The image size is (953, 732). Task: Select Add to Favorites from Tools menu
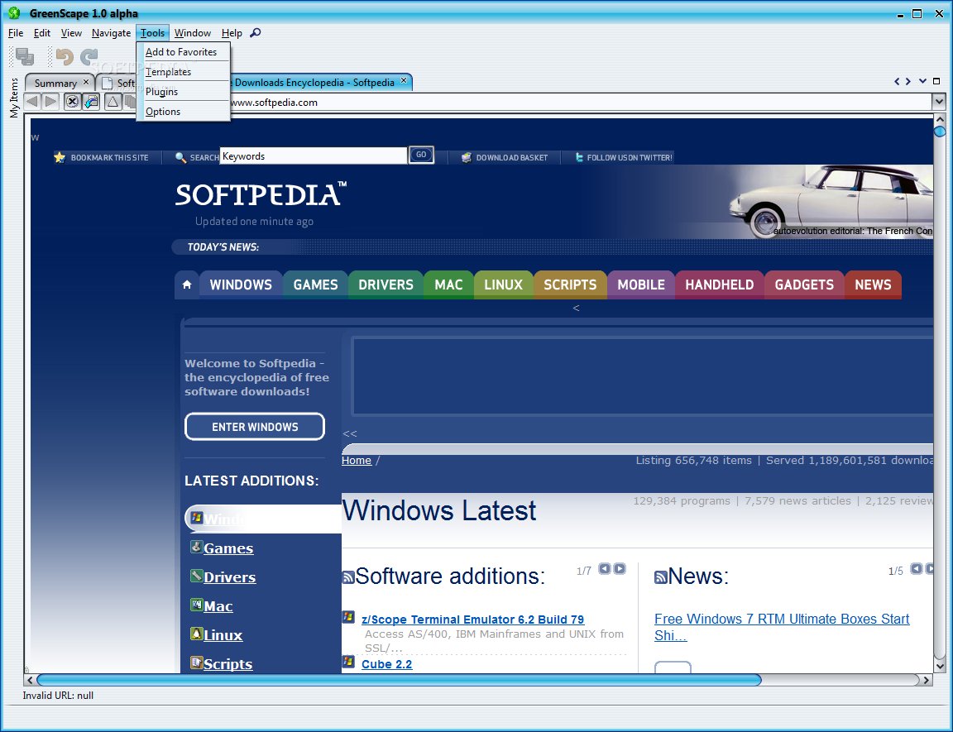[x=183, y=52]
